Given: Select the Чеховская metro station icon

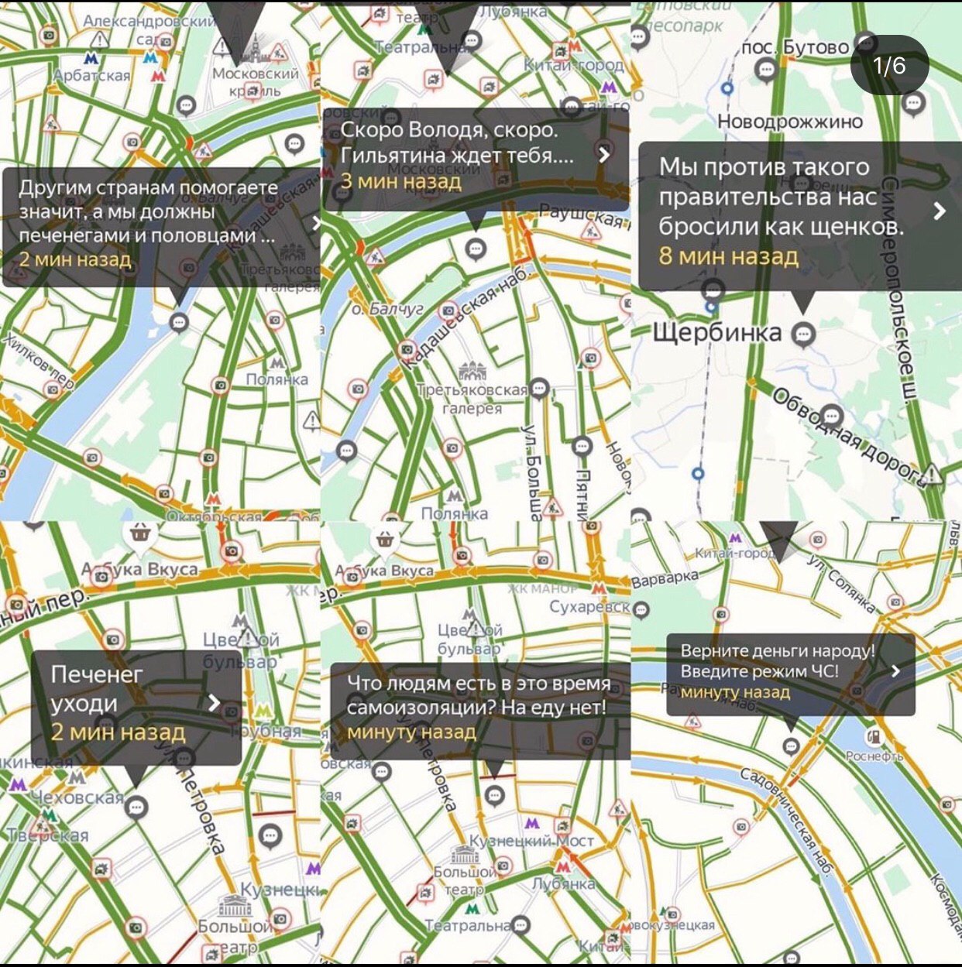Looking at the screenshot, I should click(76, 777).
